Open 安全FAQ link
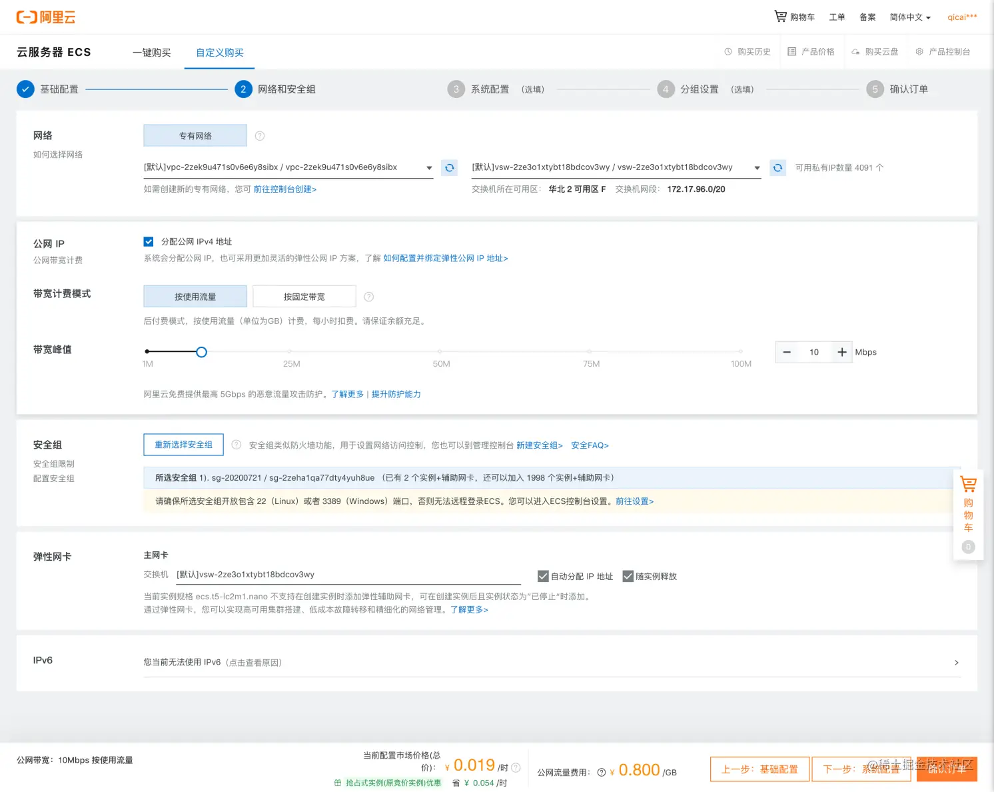 590,445
